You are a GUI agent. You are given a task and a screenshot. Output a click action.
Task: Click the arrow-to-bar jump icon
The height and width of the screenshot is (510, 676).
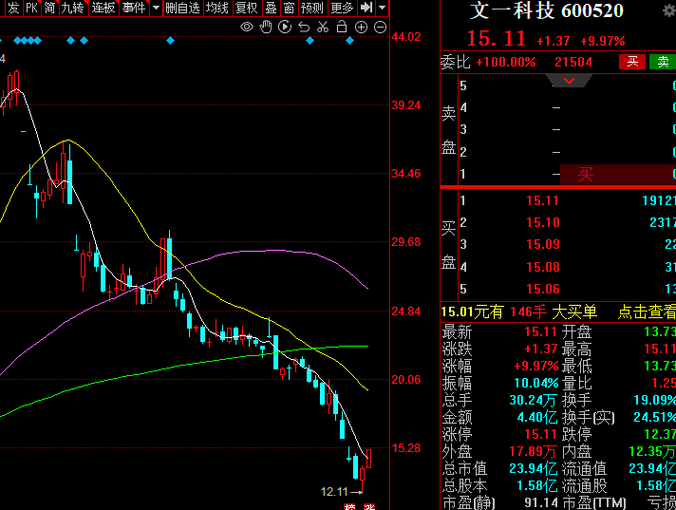[x=366, y=8]
